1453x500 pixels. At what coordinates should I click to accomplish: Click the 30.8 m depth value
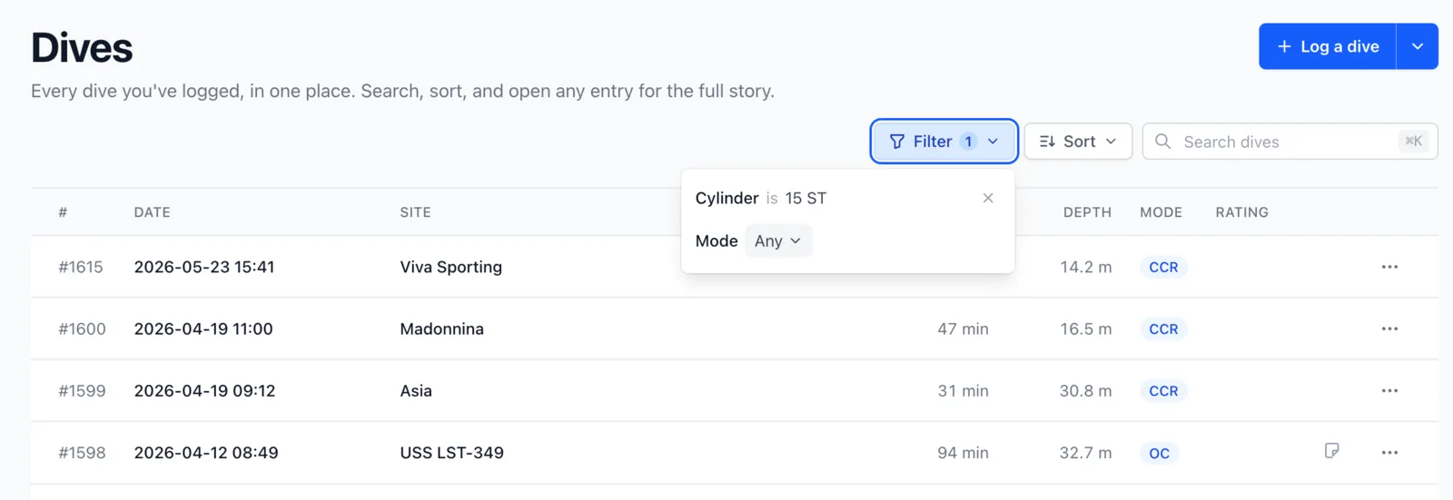click(x=1085, y=390)
